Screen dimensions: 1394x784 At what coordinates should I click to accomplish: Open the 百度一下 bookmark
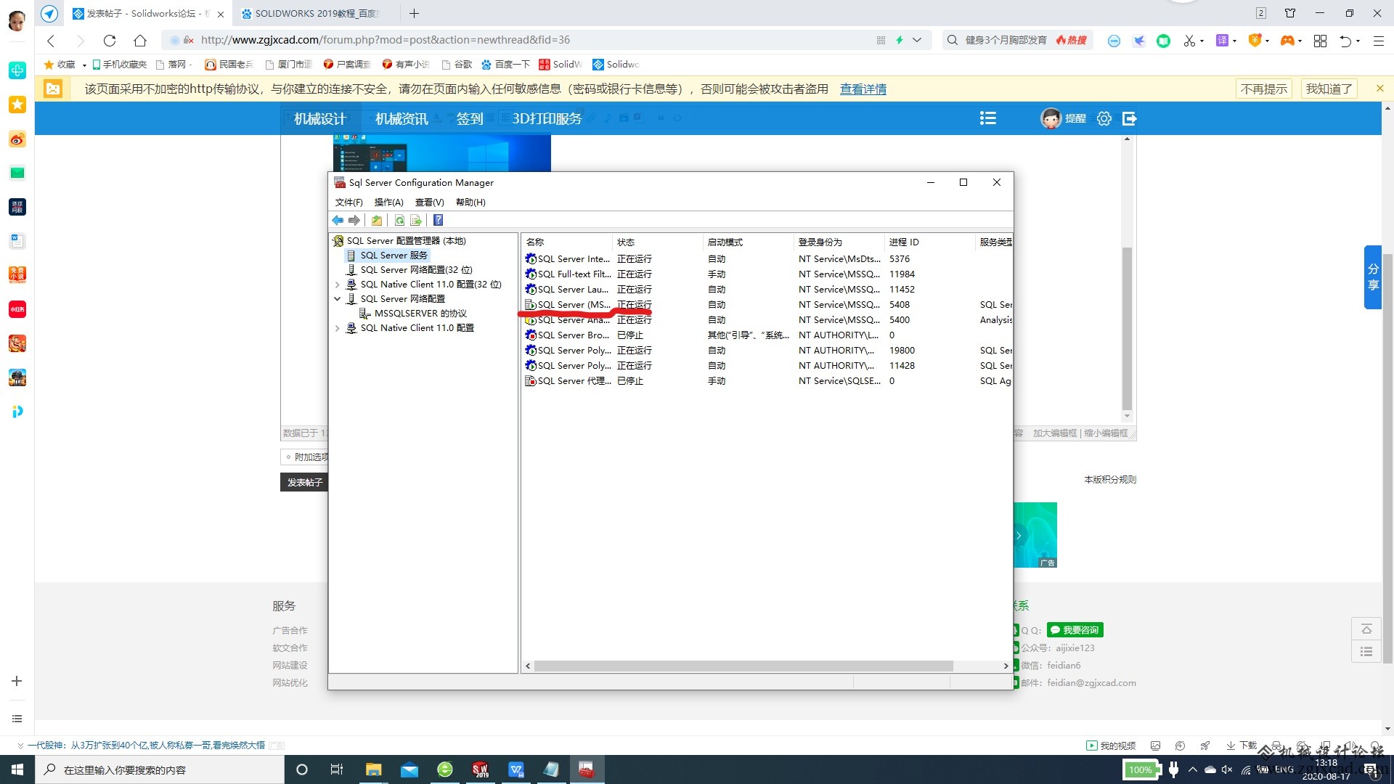pos(505,65)
